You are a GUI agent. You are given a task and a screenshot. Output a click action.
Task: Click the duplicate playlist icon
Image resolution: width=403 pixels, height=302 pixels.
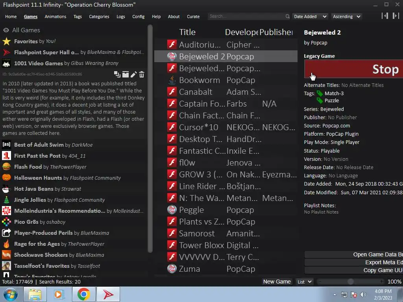tap(117, 74)
